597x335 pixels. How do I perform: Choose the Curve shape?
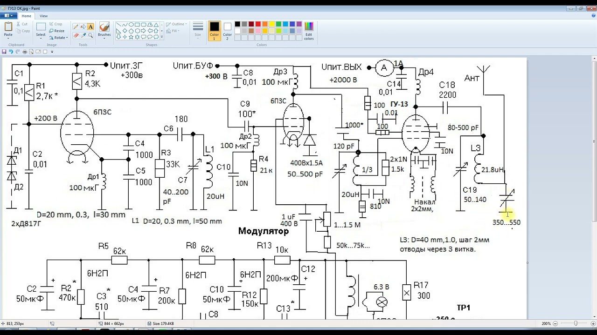pyautogui.click(x=125, y=25)
